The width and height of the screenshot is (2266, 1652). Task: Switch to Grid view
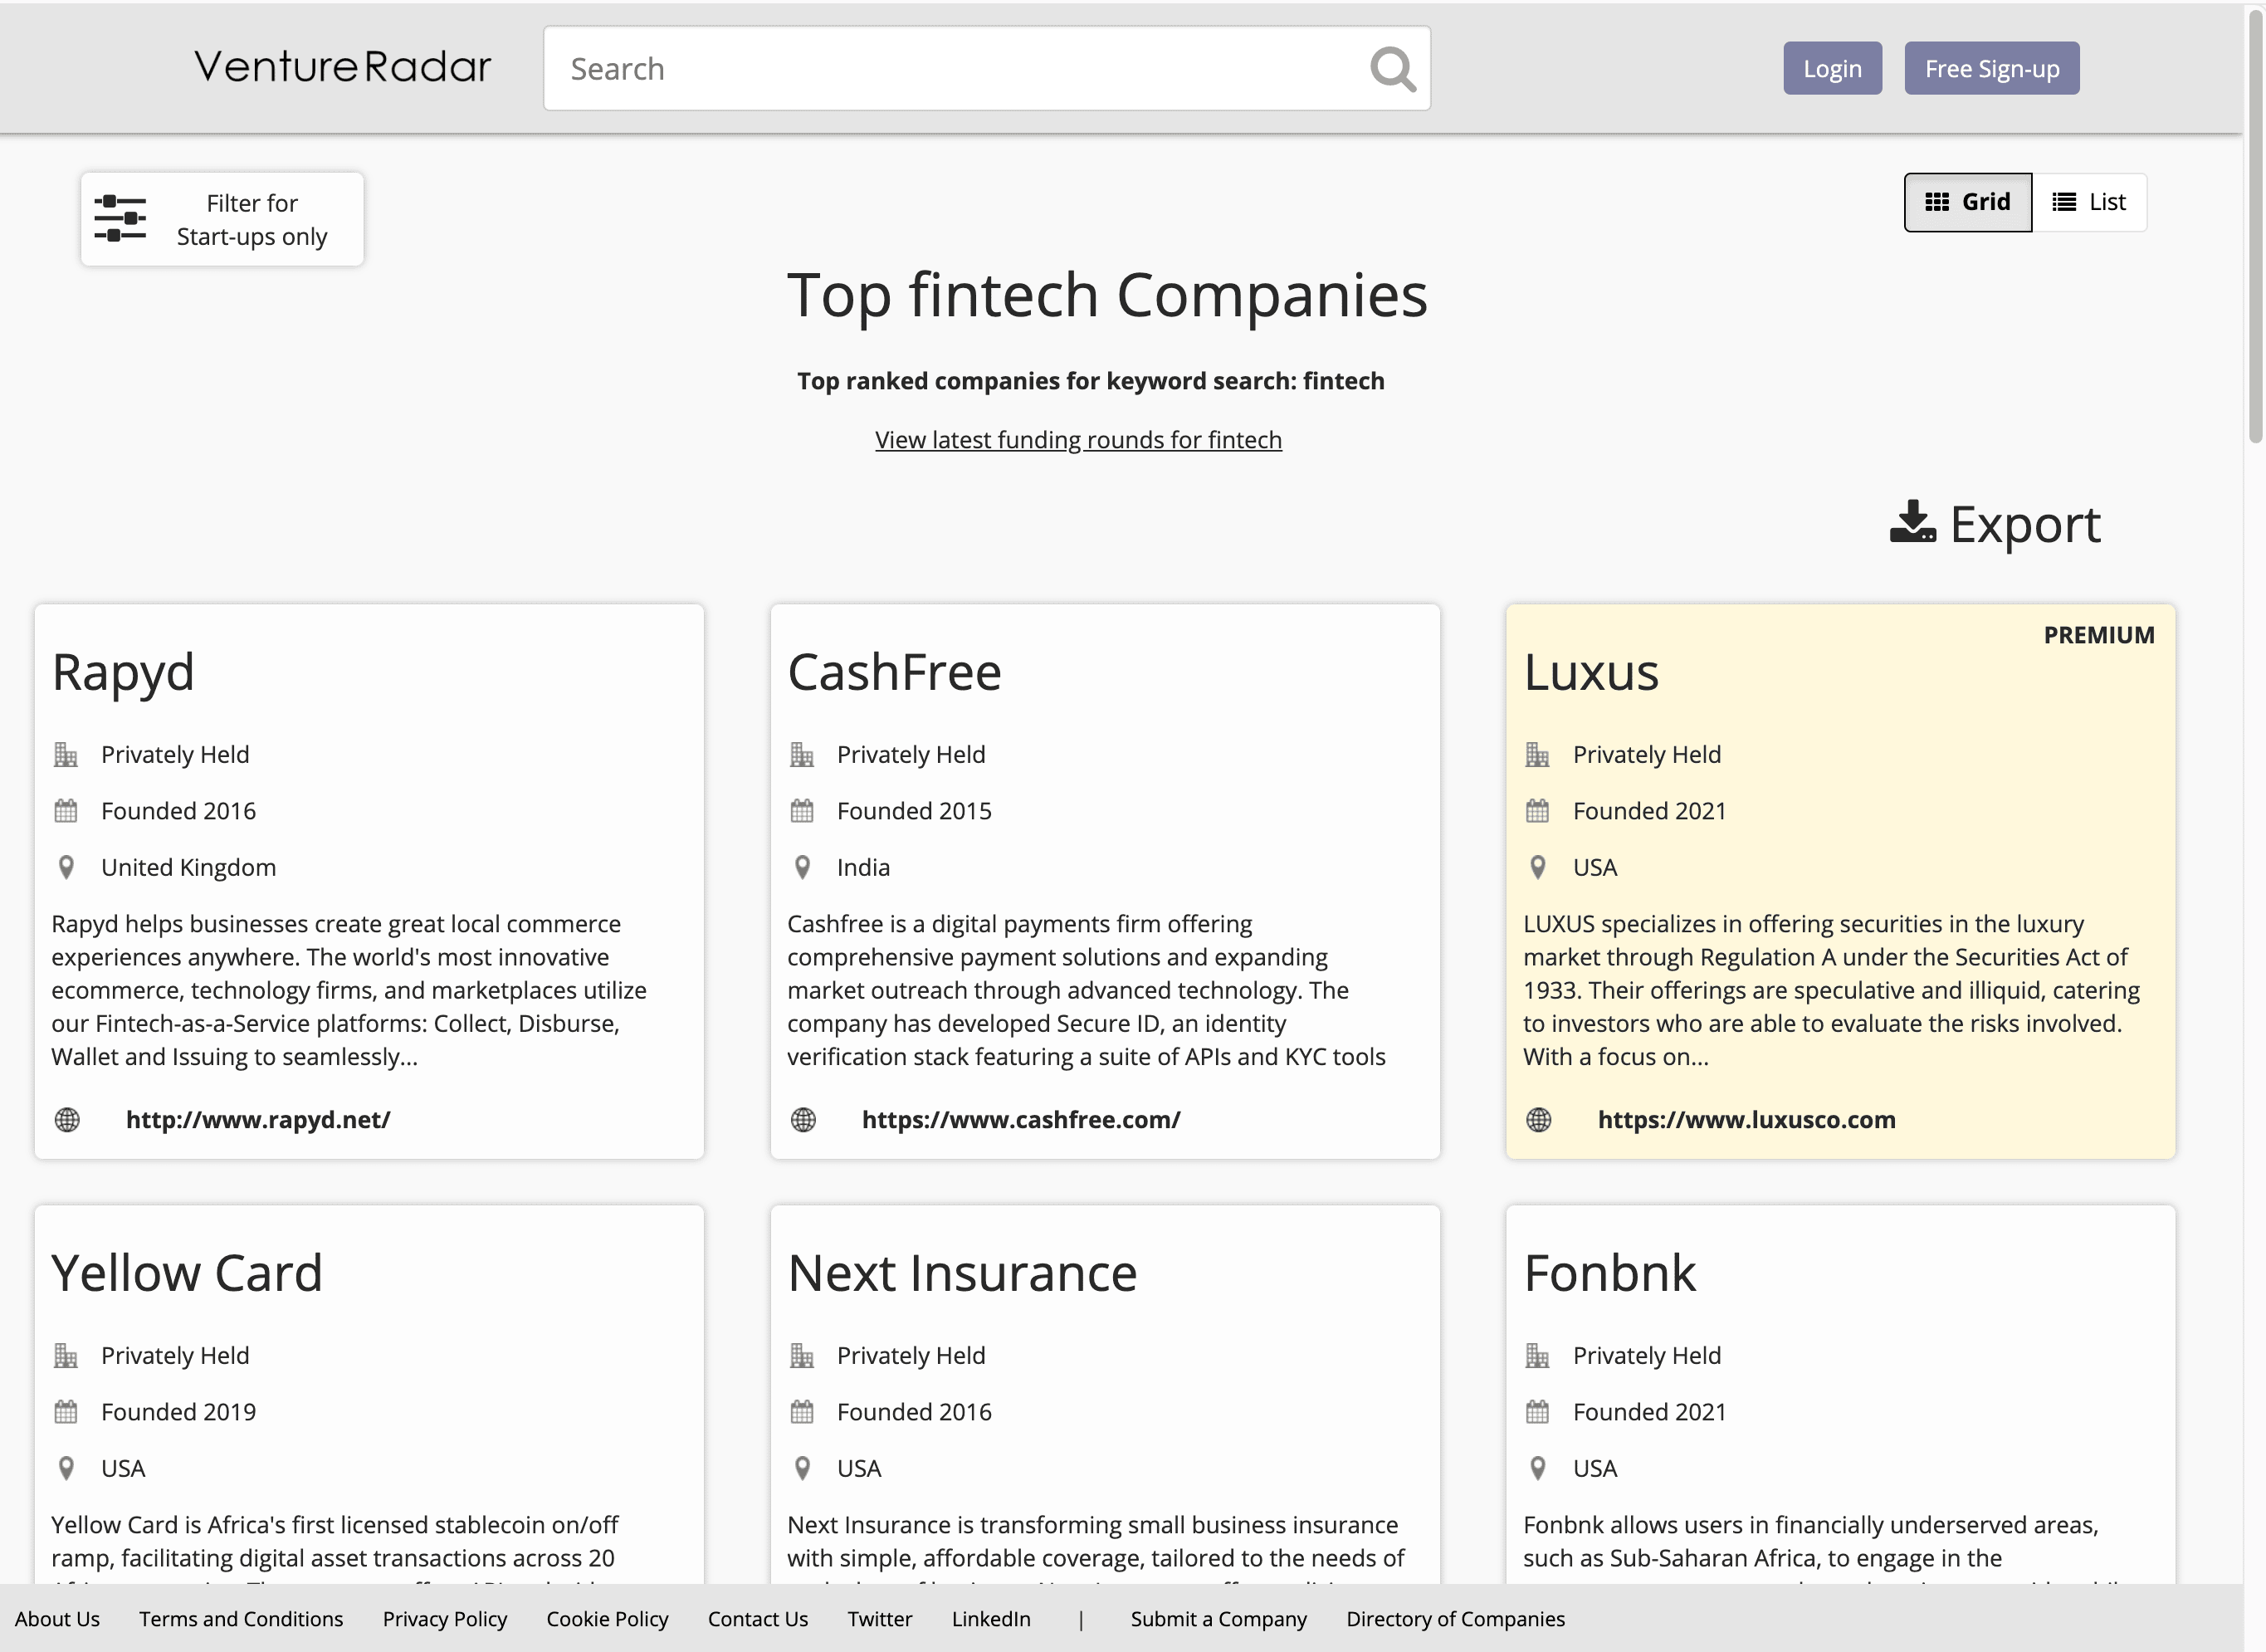(x=1967, y=202)
